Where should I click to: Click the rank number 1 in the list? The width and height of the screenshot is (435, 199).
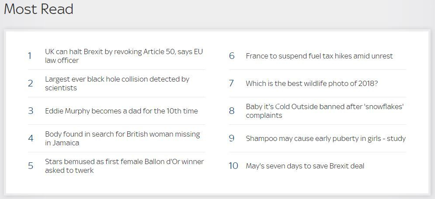30,56
